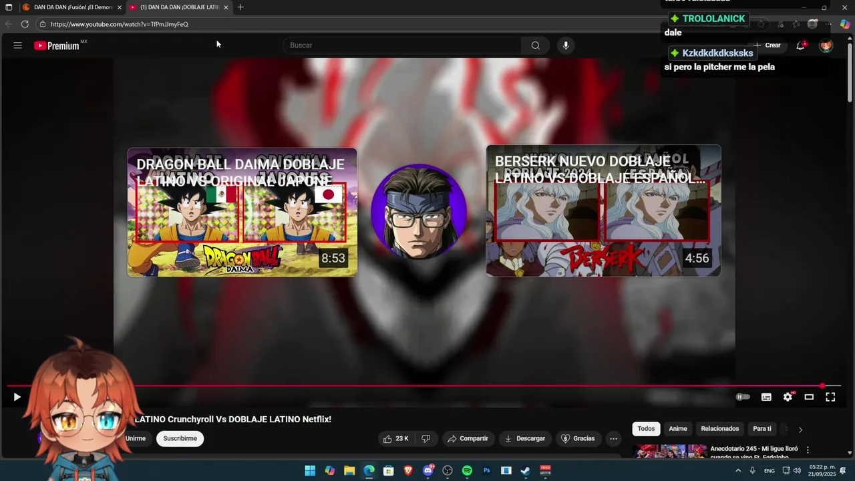Open Copilot from taskbar
The height and width of the screenshot is (481, 855).
[330, 471]
